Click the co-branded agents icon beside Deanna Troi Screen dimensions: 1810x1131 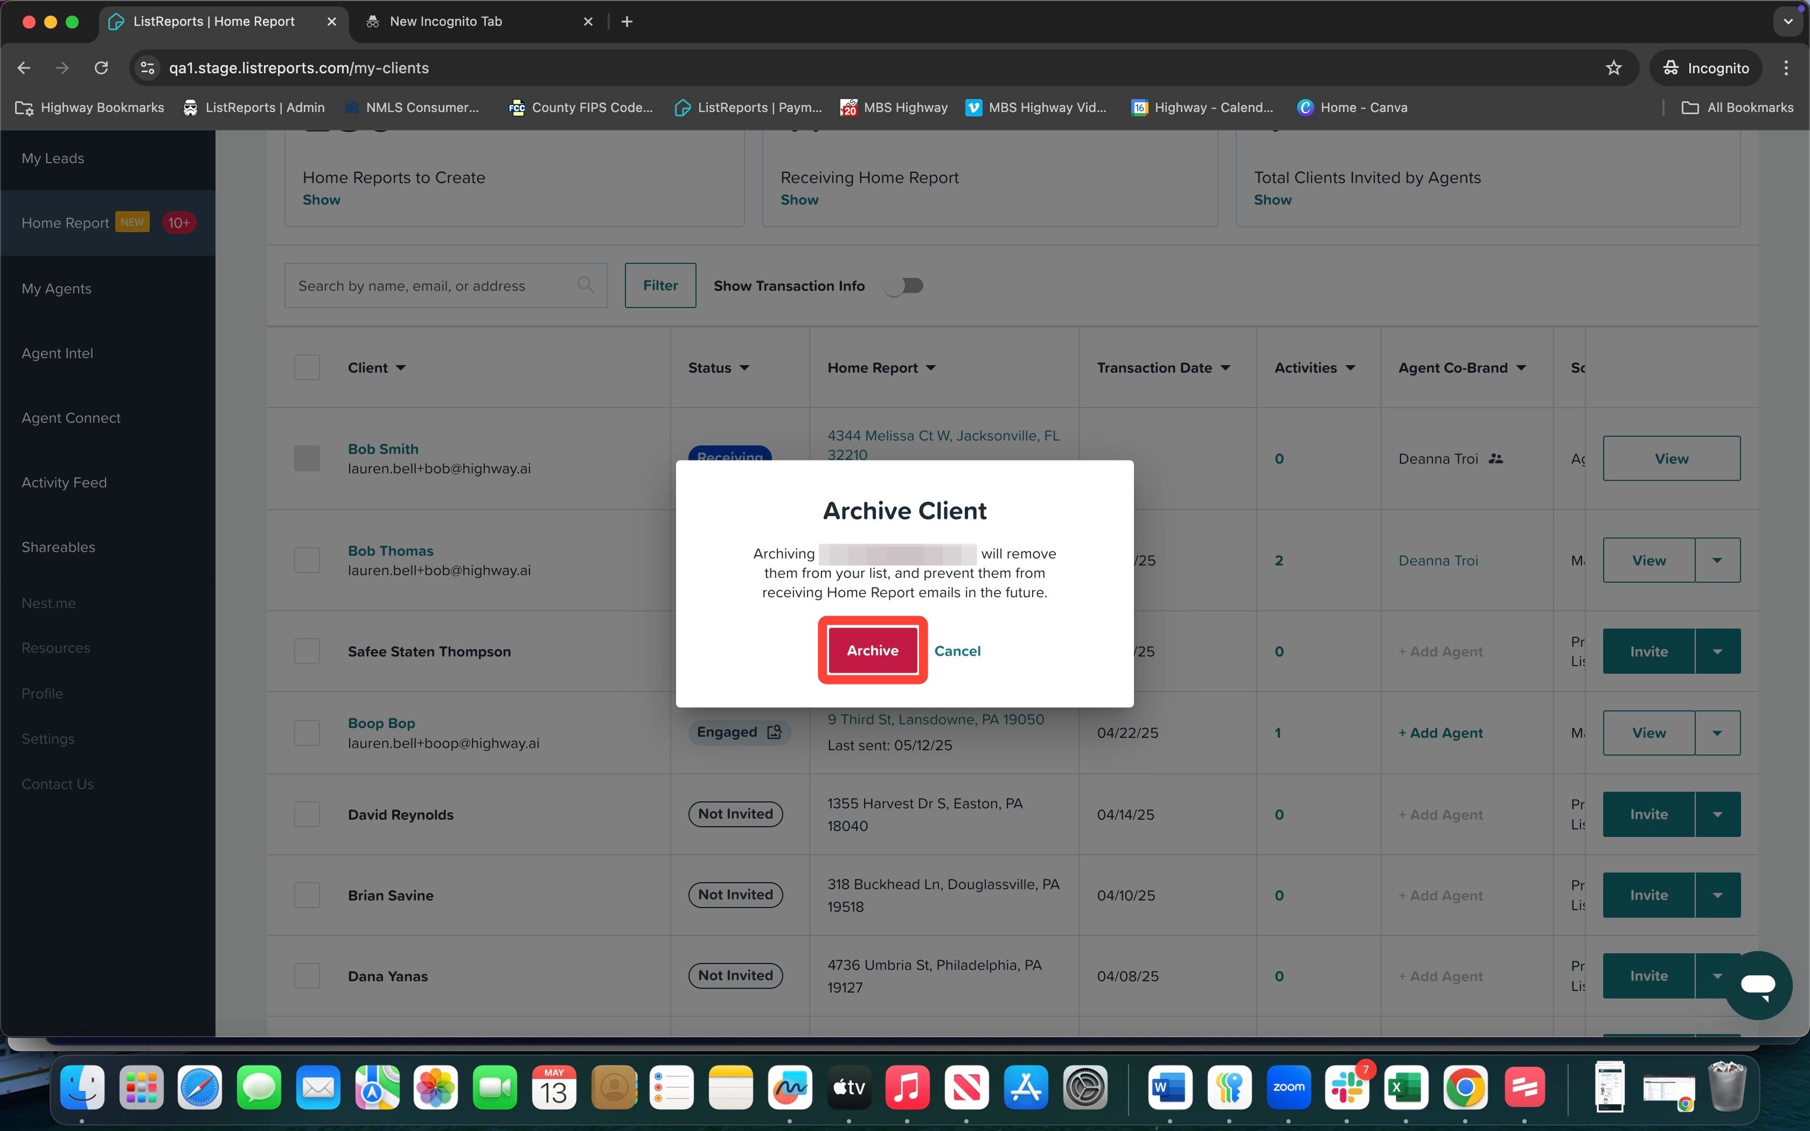(x=1496, y=458)
